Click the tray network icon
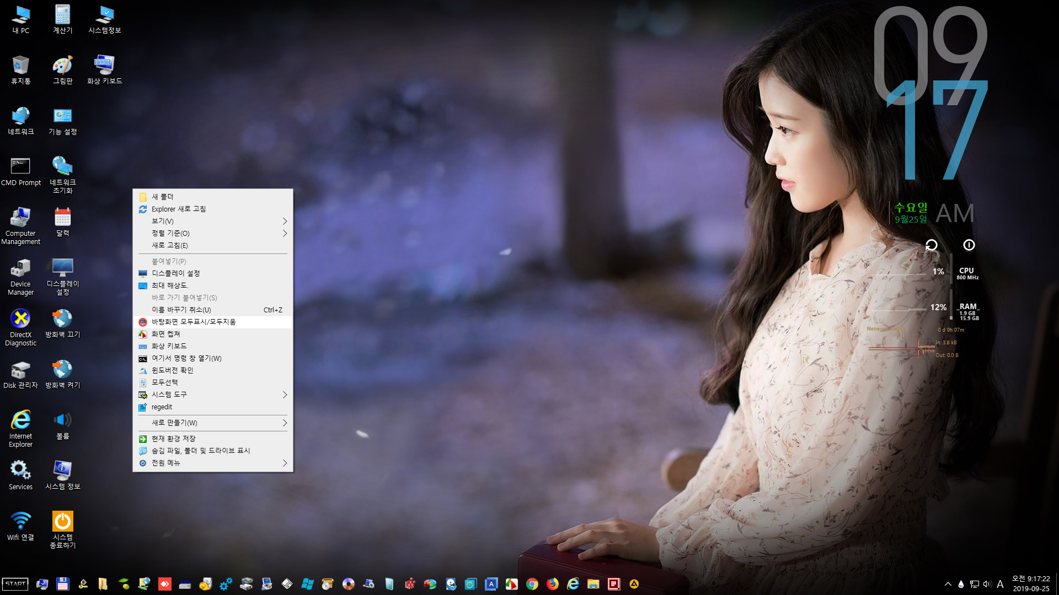Viewport: 1059px width, 595px height. coord(974,584)
